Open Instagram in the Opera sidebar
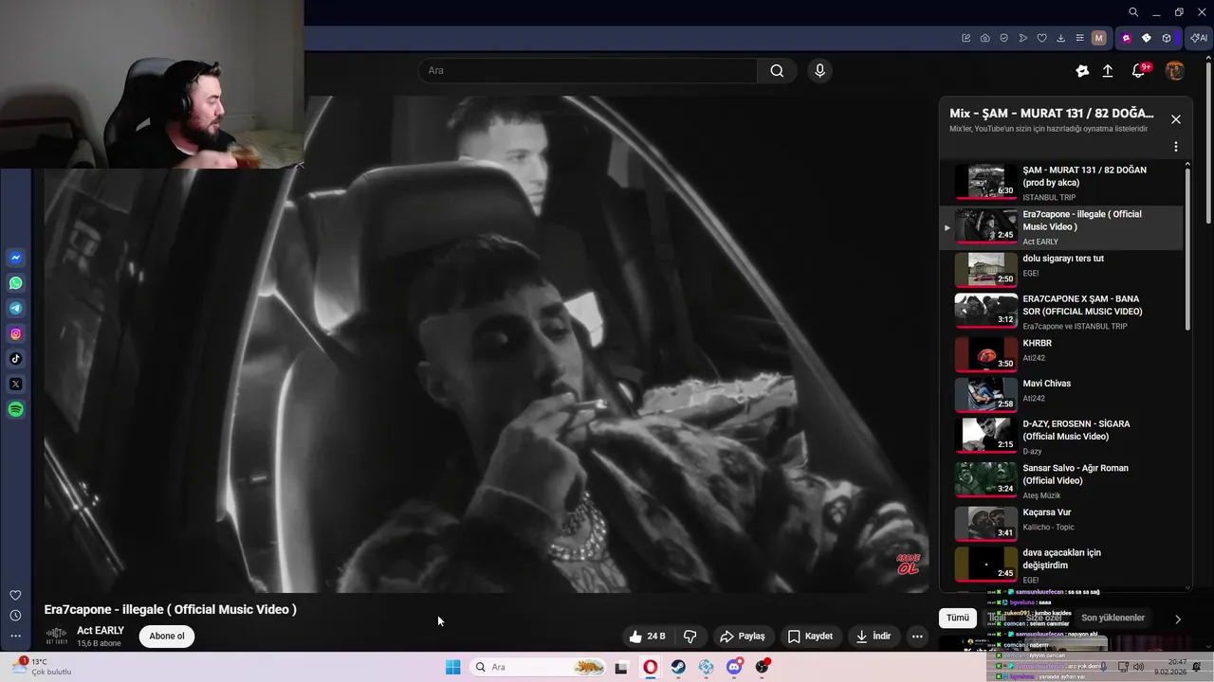This screenshot has height=682, width=1214. pos(16,333)
